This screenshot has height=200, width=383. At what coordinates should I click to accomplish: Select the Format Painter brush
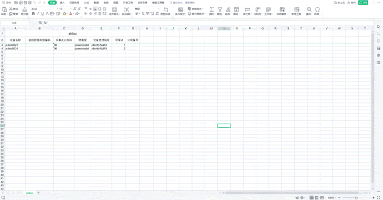point(24,10)
